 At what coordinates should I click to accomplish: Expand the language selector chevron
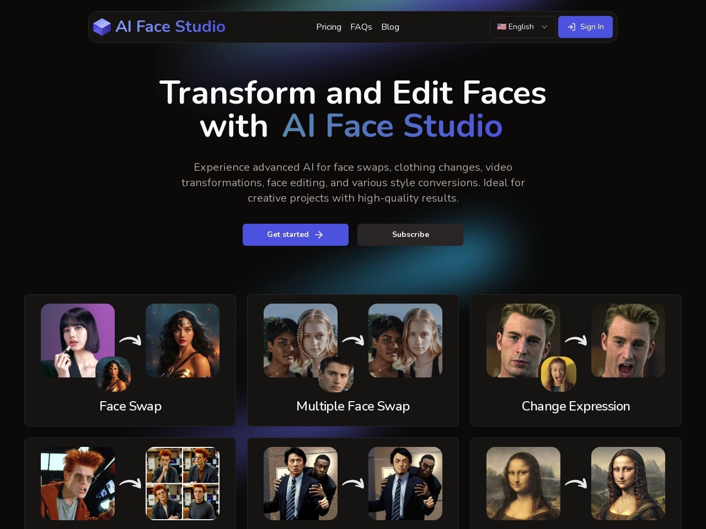[x=544, y=27]
